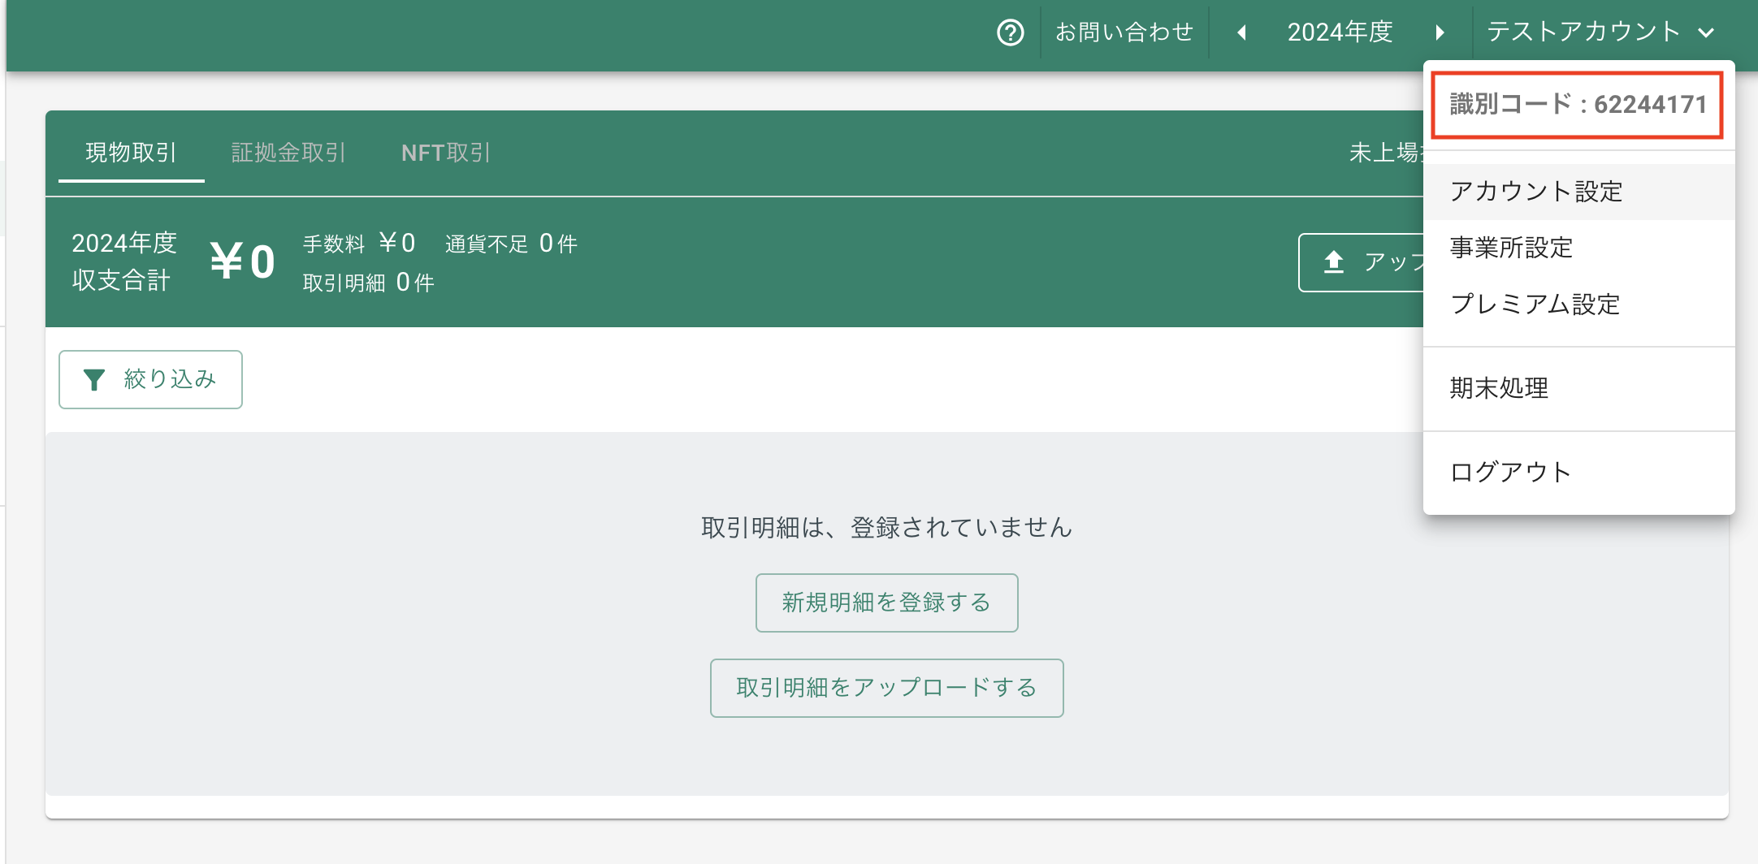Viewport: 1758px width, 864px height.
Task: Click the 取引明細 0件 count
Action: [368, 282]
